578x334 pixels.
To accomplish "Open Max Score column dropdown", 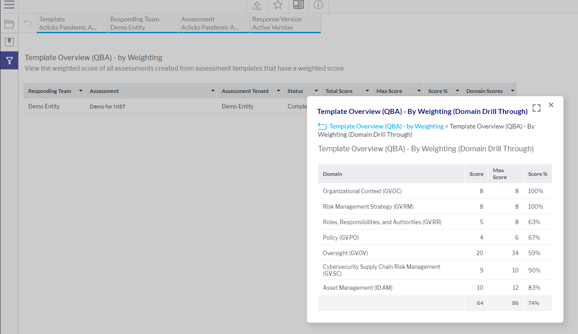I will click(x=419, y=91).
